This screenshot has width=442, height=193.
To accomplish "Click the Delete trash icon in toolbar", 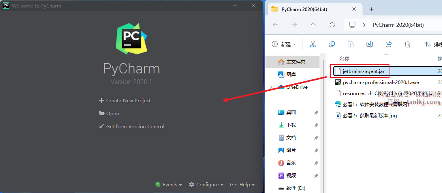I will [x=408, y=44].
